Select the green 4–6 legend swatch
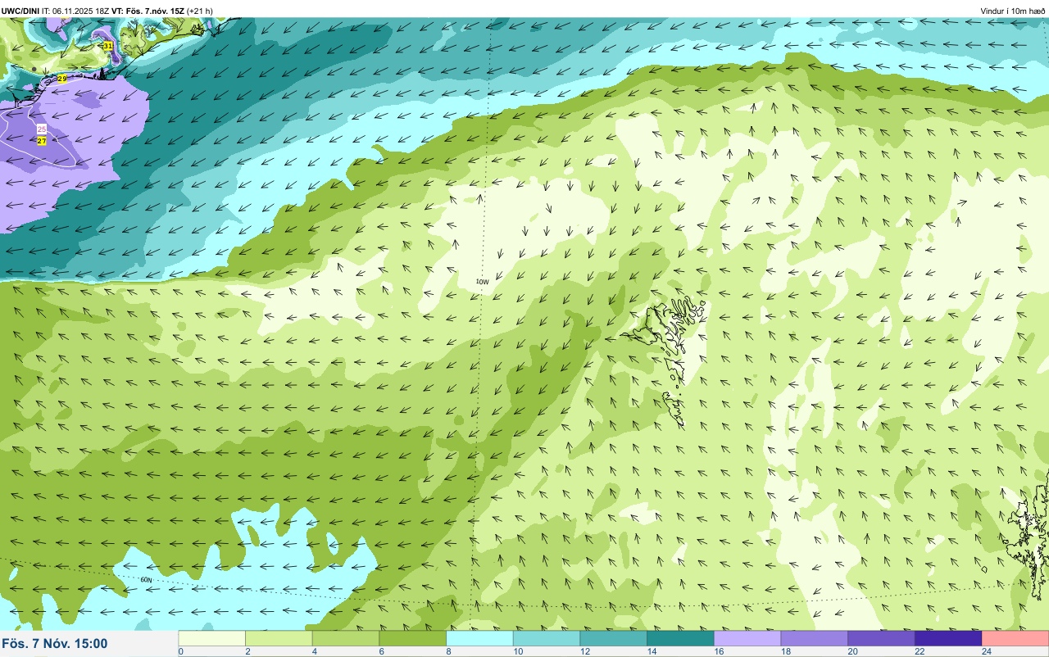Image resolution: width=1049 pixels, height=657 pixels. (346, 638)
